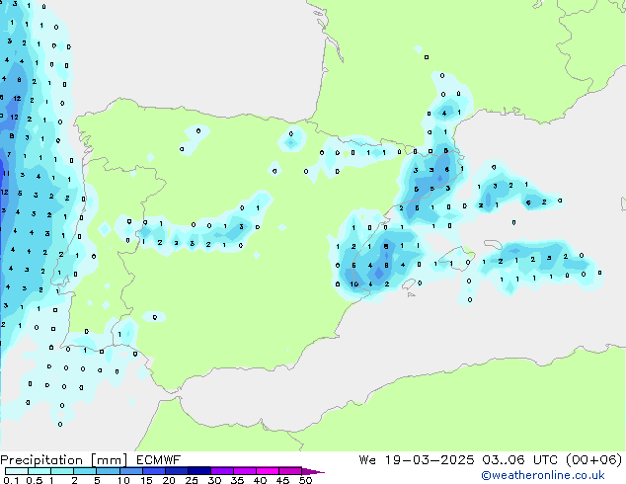Click the '(00+06)' forecast offset text
The image size is (626, 484).
(x=594, y=460)
